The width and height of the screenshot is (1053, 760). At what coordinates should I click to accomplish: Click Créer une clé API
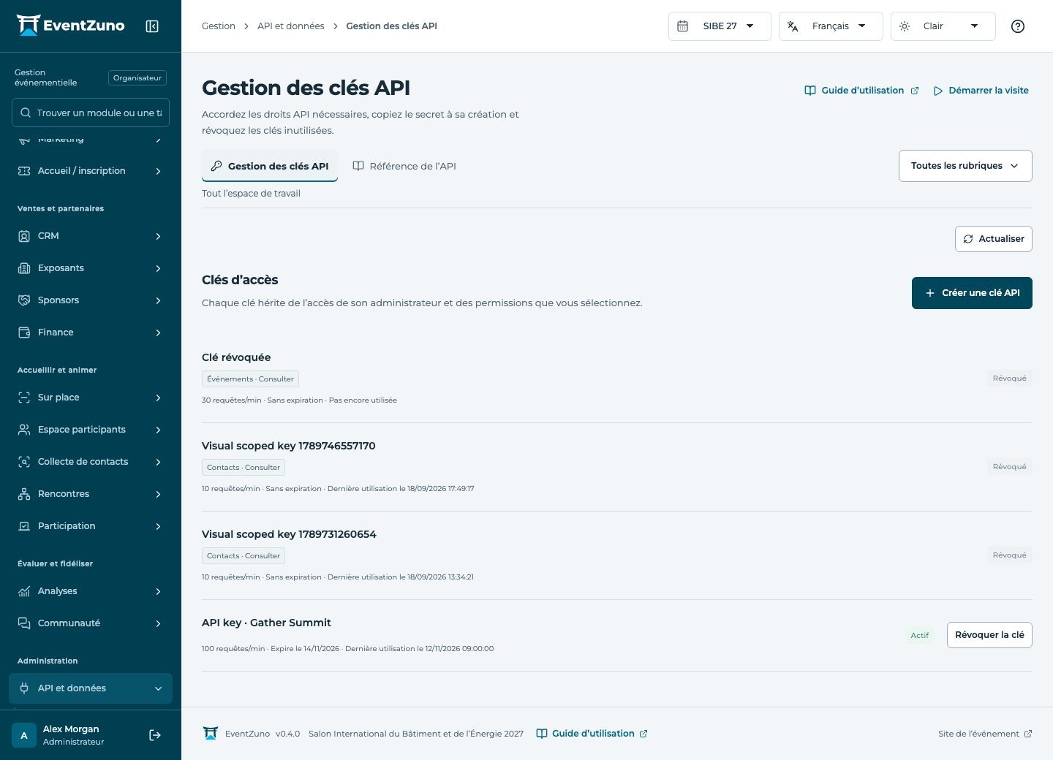click(x=972, y=293)
